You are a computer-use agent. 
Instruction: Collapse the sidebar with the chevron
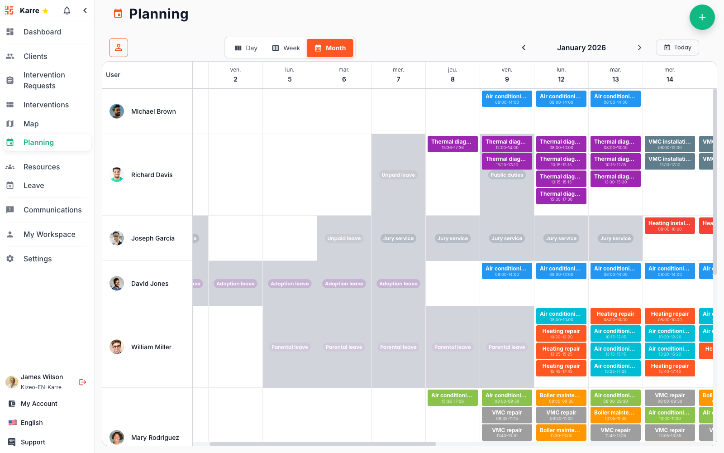pos(85,10)
